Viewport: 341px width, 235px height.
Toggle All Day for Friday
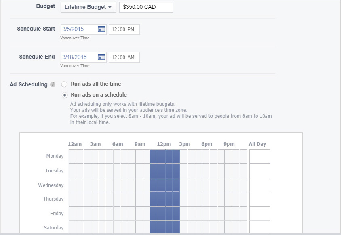click(x=260, y=214)
